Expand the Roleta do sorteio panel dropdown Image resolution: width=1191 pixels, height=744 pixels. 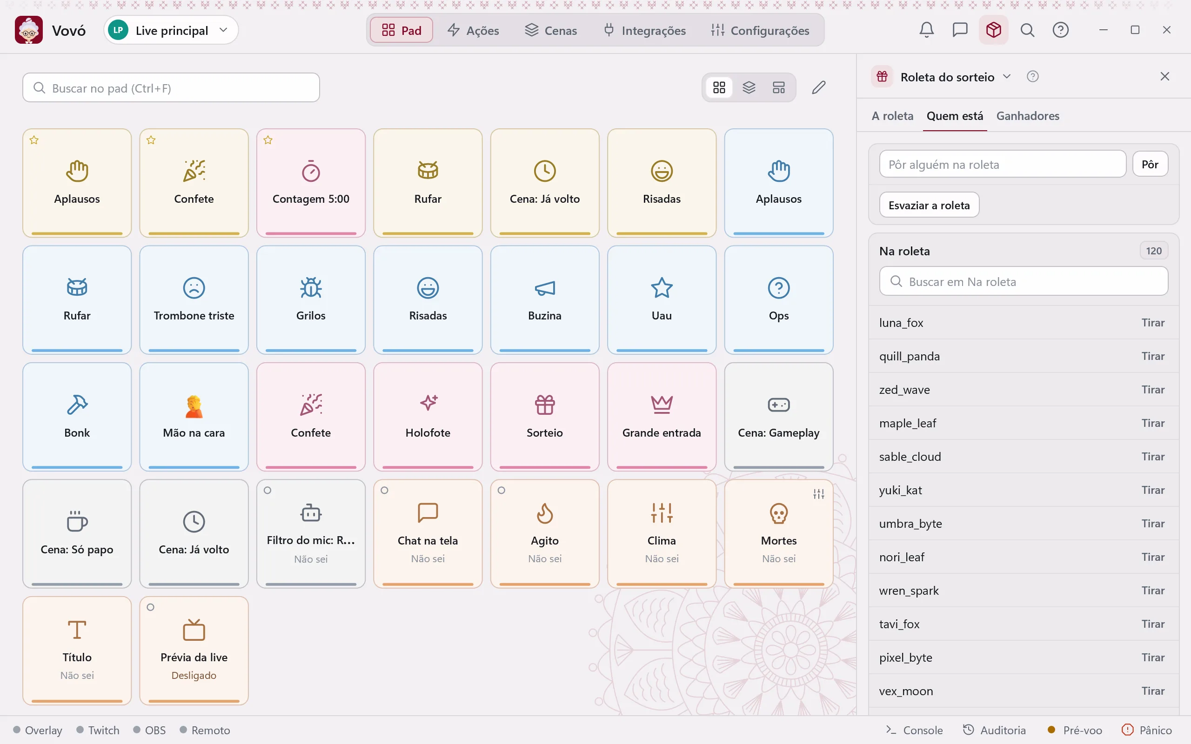[x=1006, y=77]
